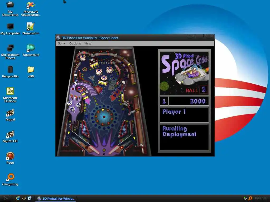Screen dimensions: 270x202
Task: Click the score value 2000
Action: click(197, 101)
